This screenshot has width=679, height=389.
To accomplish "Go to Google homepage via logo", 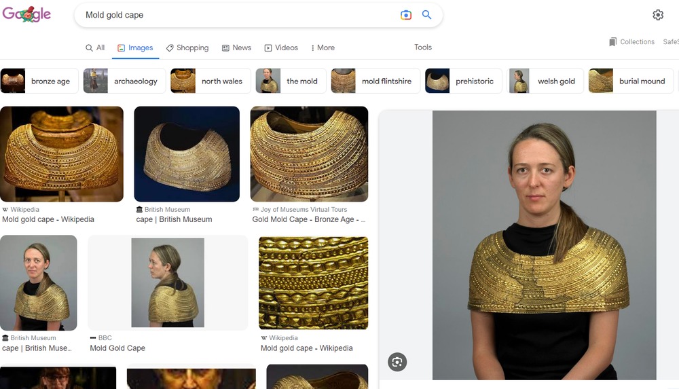I will (27, 14).
